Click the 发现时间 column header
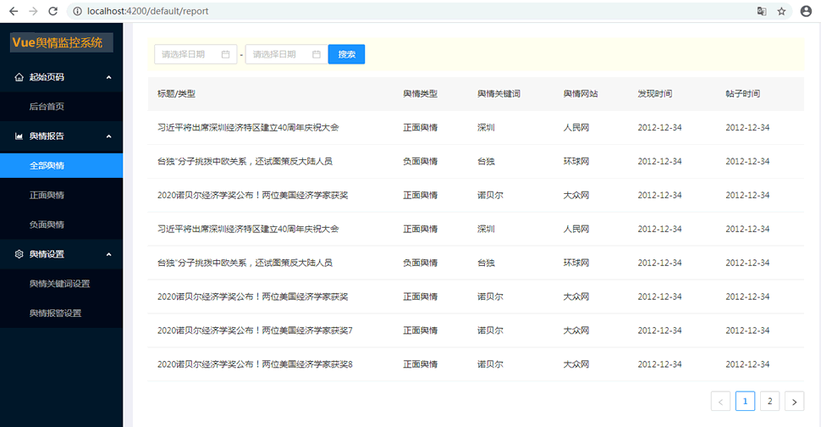This screenshot has height=427, width=821. [655, 94]
